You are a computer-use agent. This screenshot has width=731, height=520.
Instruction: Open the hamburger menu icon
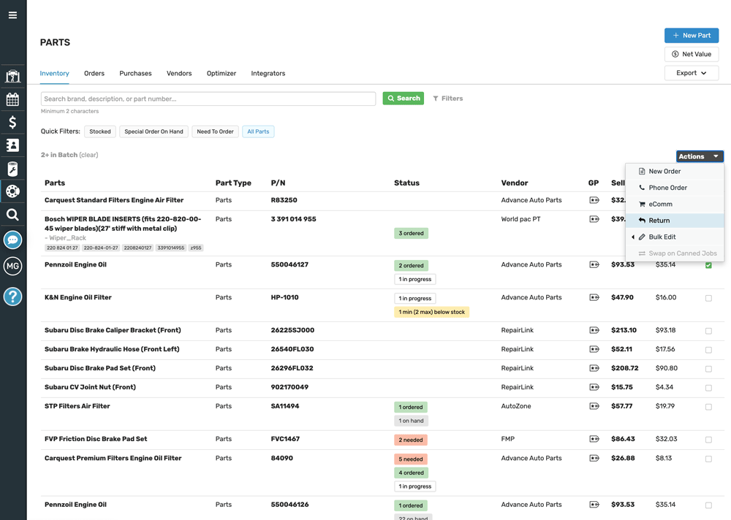(12, 15)
